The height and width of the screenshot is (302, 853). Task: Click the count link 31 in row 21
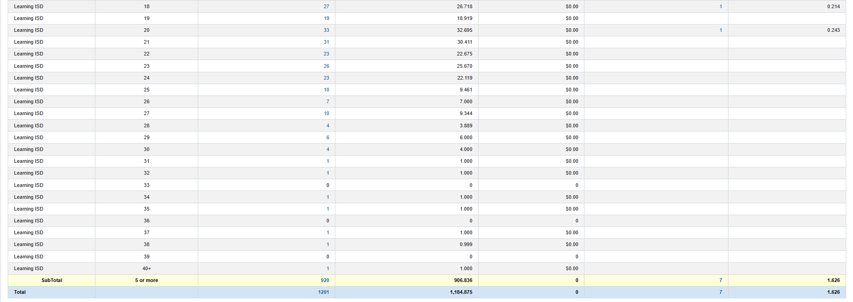326,42
